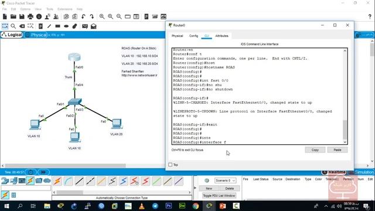
Task: Choose the console cable connection
Action: click(x=69, y=181)
